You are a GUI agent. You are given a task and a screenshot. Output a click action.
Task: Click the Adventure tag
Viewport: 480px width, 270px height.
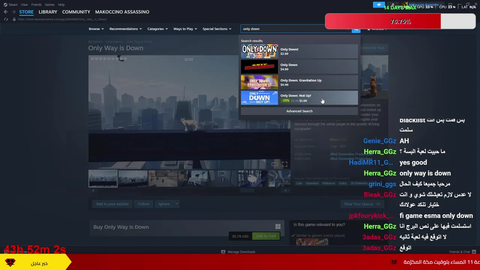[312, 183]
